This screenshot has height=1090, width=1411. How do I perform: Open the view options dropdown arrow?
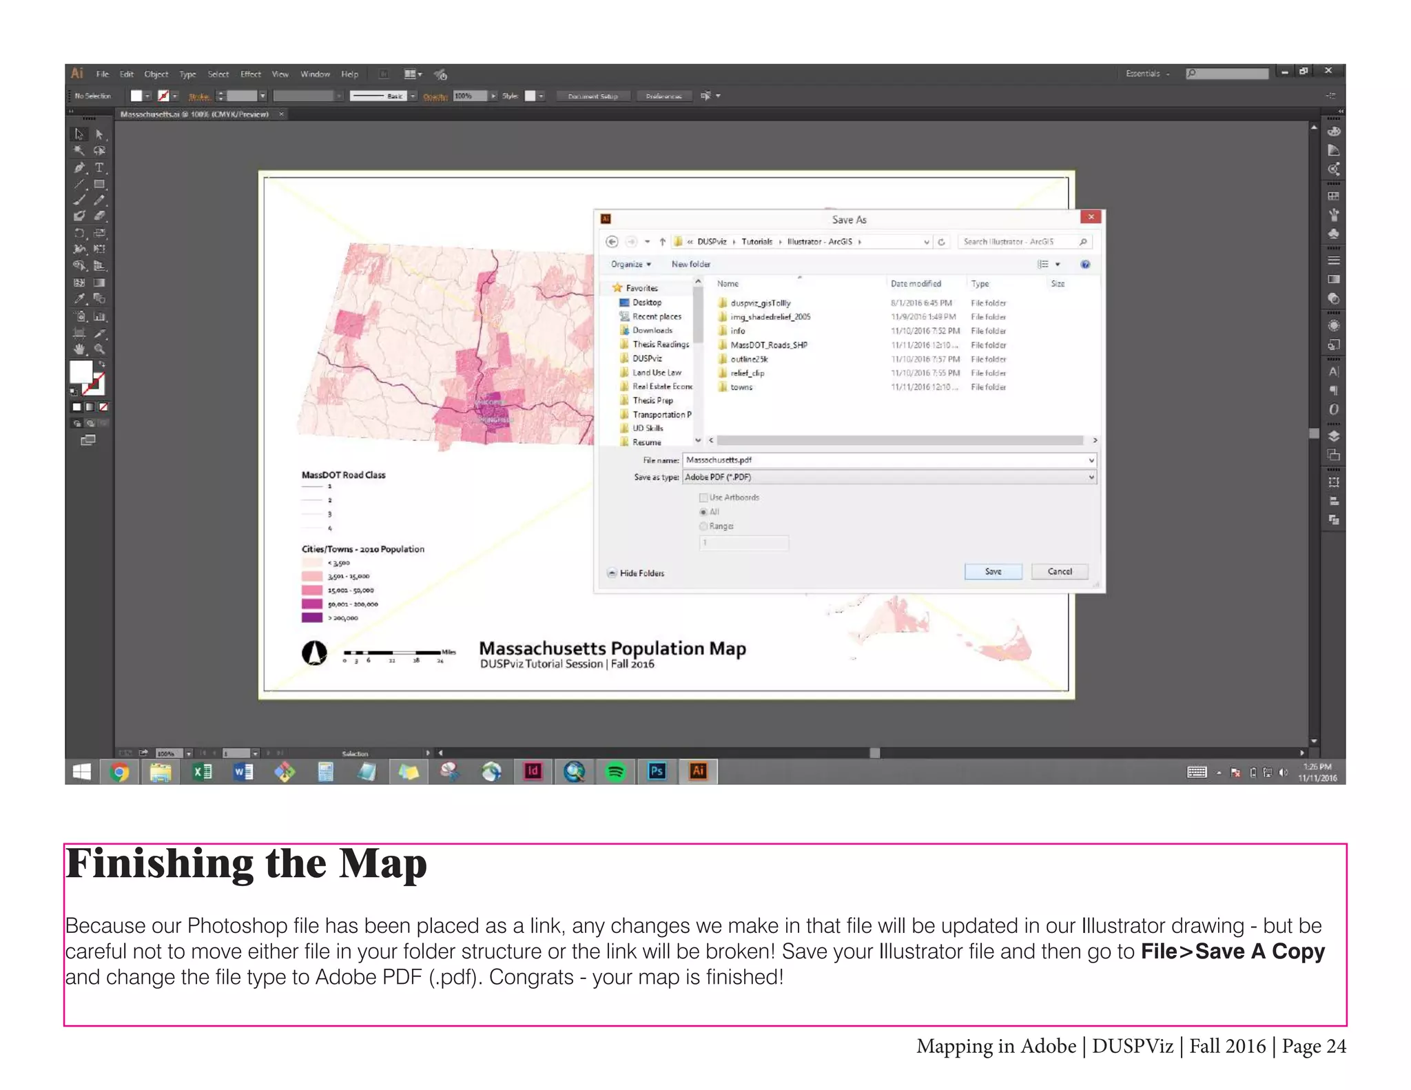(x=1058, y=265)
